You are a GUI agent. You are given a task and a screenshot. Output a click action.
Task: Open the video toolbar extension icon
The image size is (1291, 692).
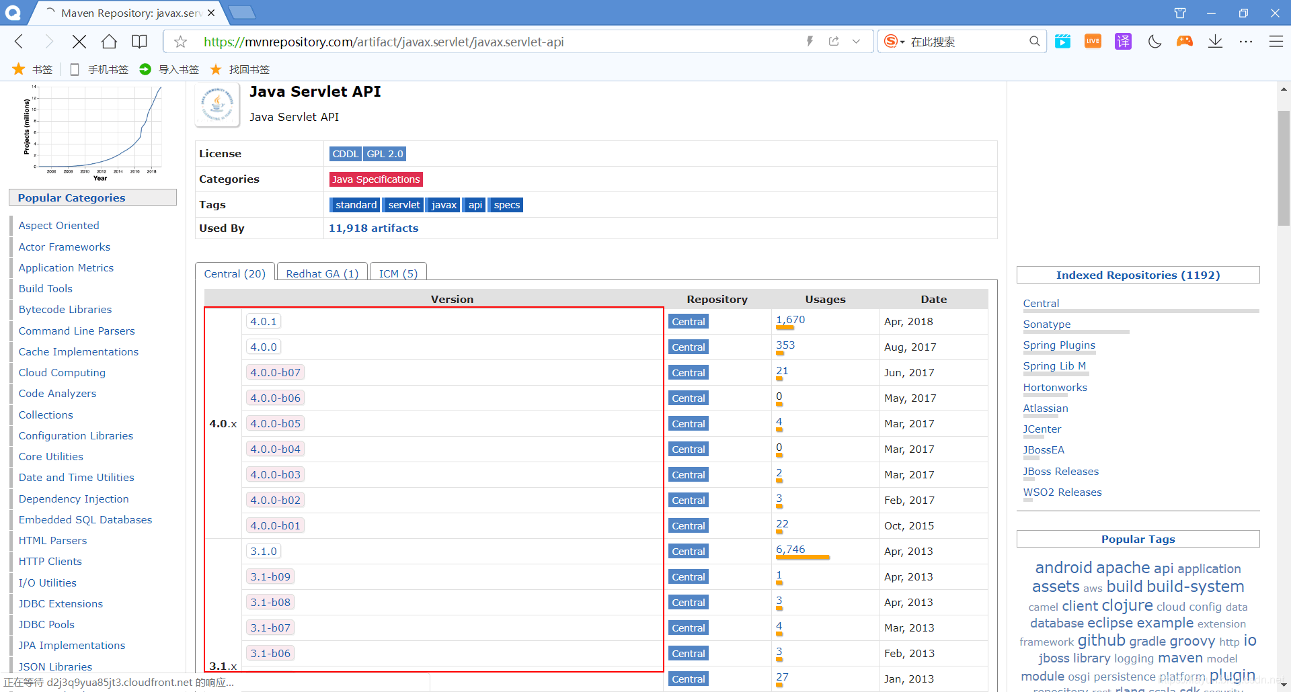1062,42
